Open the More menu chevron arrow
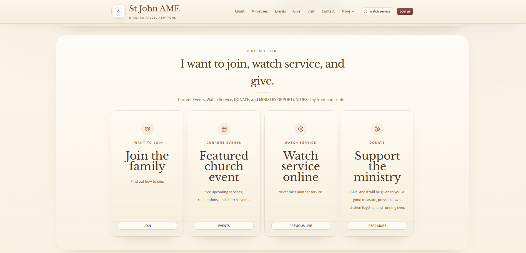 click(353, 12)
